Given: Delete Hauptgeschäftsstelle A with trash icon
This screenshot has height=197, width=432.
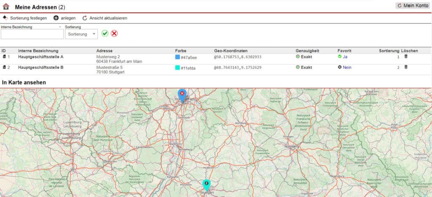Looking at the screenshot, I should click(x=406, y=57).
